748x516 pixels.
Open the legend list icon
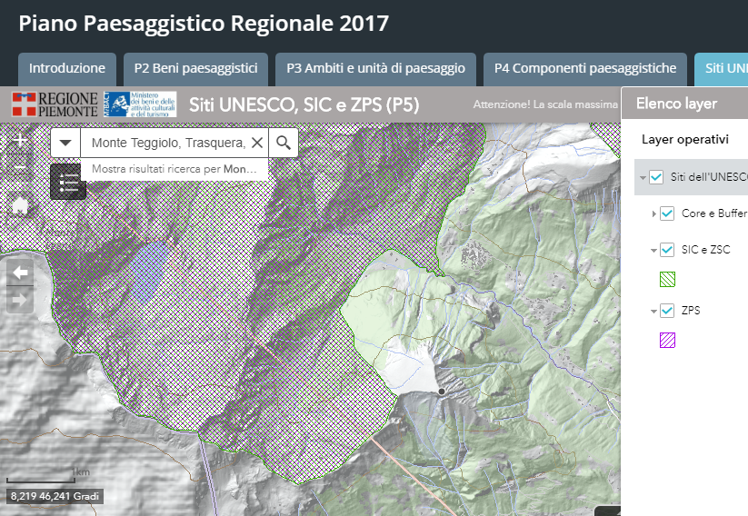68,182
